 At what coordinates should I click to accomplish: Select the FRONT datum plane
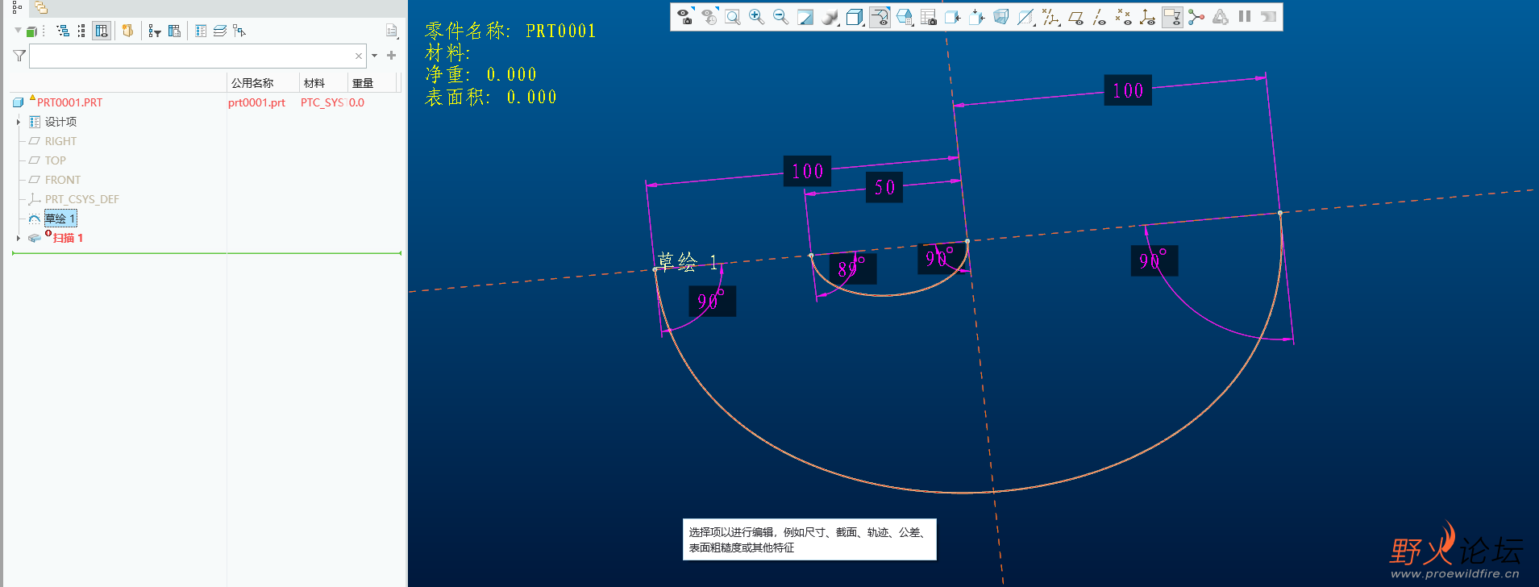[x=62, y=180]
